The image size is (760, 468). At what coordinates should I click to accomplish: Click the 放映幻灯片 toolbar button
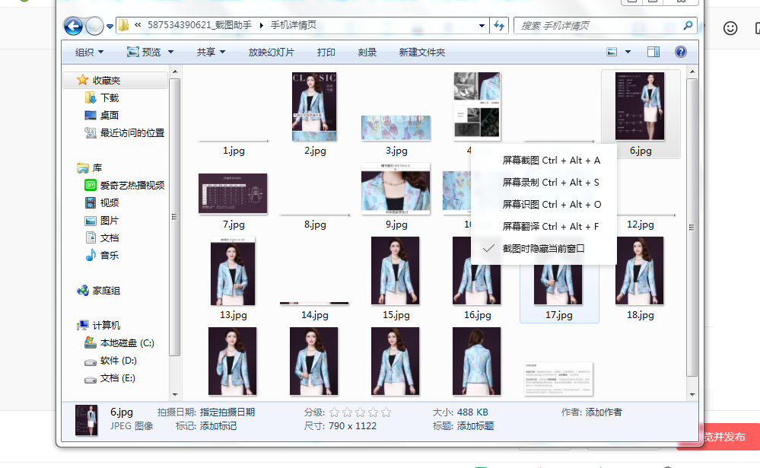click(x=271, y=52)
